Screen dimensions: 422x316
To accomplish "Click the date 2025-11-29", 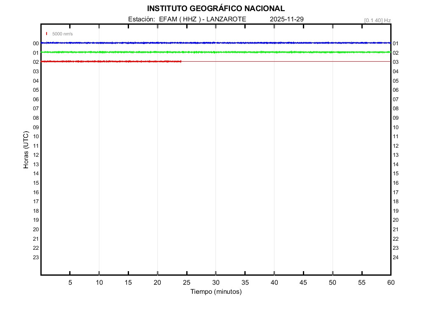I will [287, 19].
